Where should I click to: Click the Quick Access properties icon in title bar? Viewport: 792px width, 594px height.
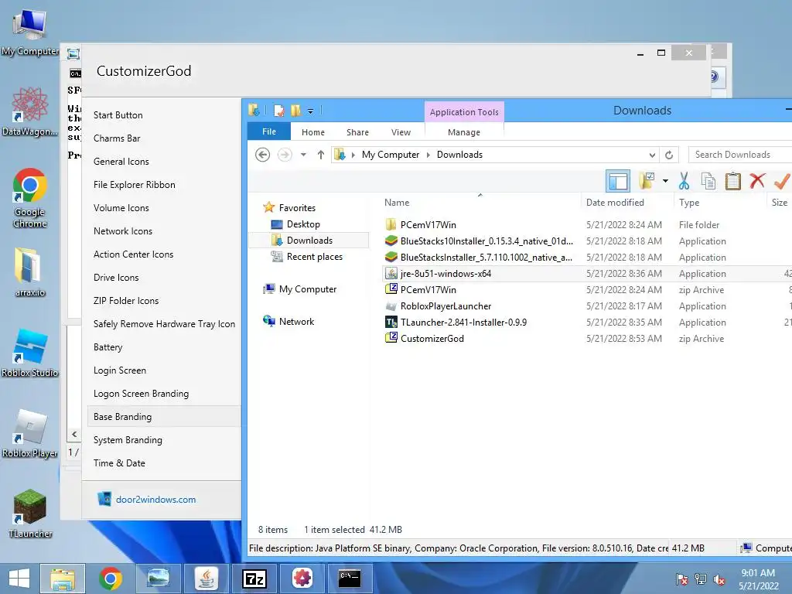(x=278, y=110)
